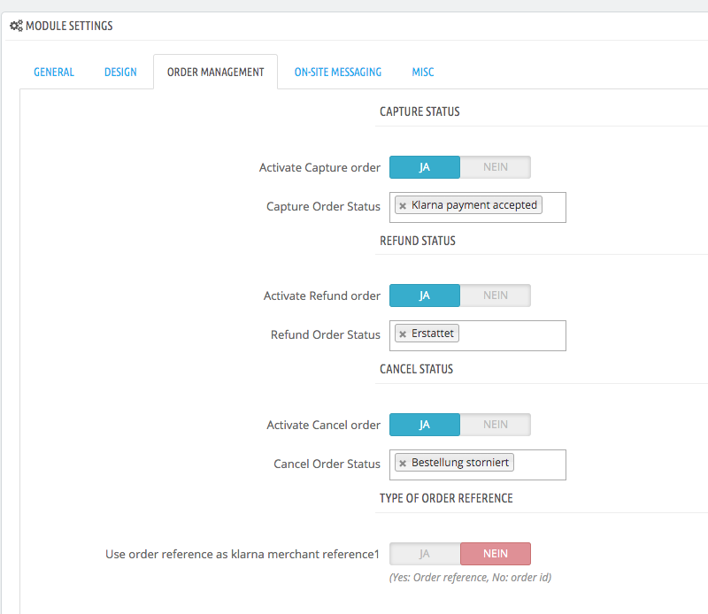Image resolution: width=708 pixels, height=614 pixels.
Task: Remove the Erstattet status tag
Action: [403, 334]
